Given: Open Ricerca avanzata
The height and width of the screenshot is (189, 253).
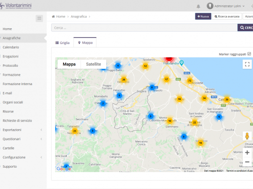Looking at the screenshot, I should click(227, 16).
